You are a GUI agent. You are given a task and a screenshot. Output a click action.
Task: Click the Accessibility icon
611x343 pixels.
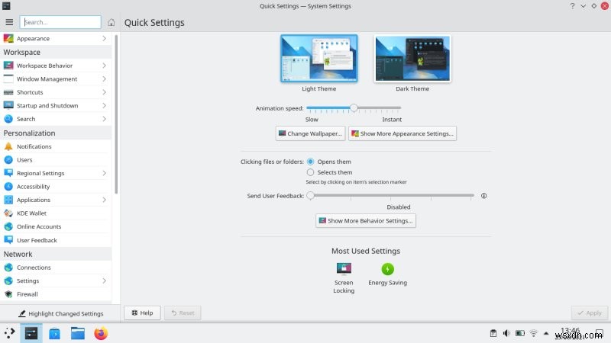[8, 186]
